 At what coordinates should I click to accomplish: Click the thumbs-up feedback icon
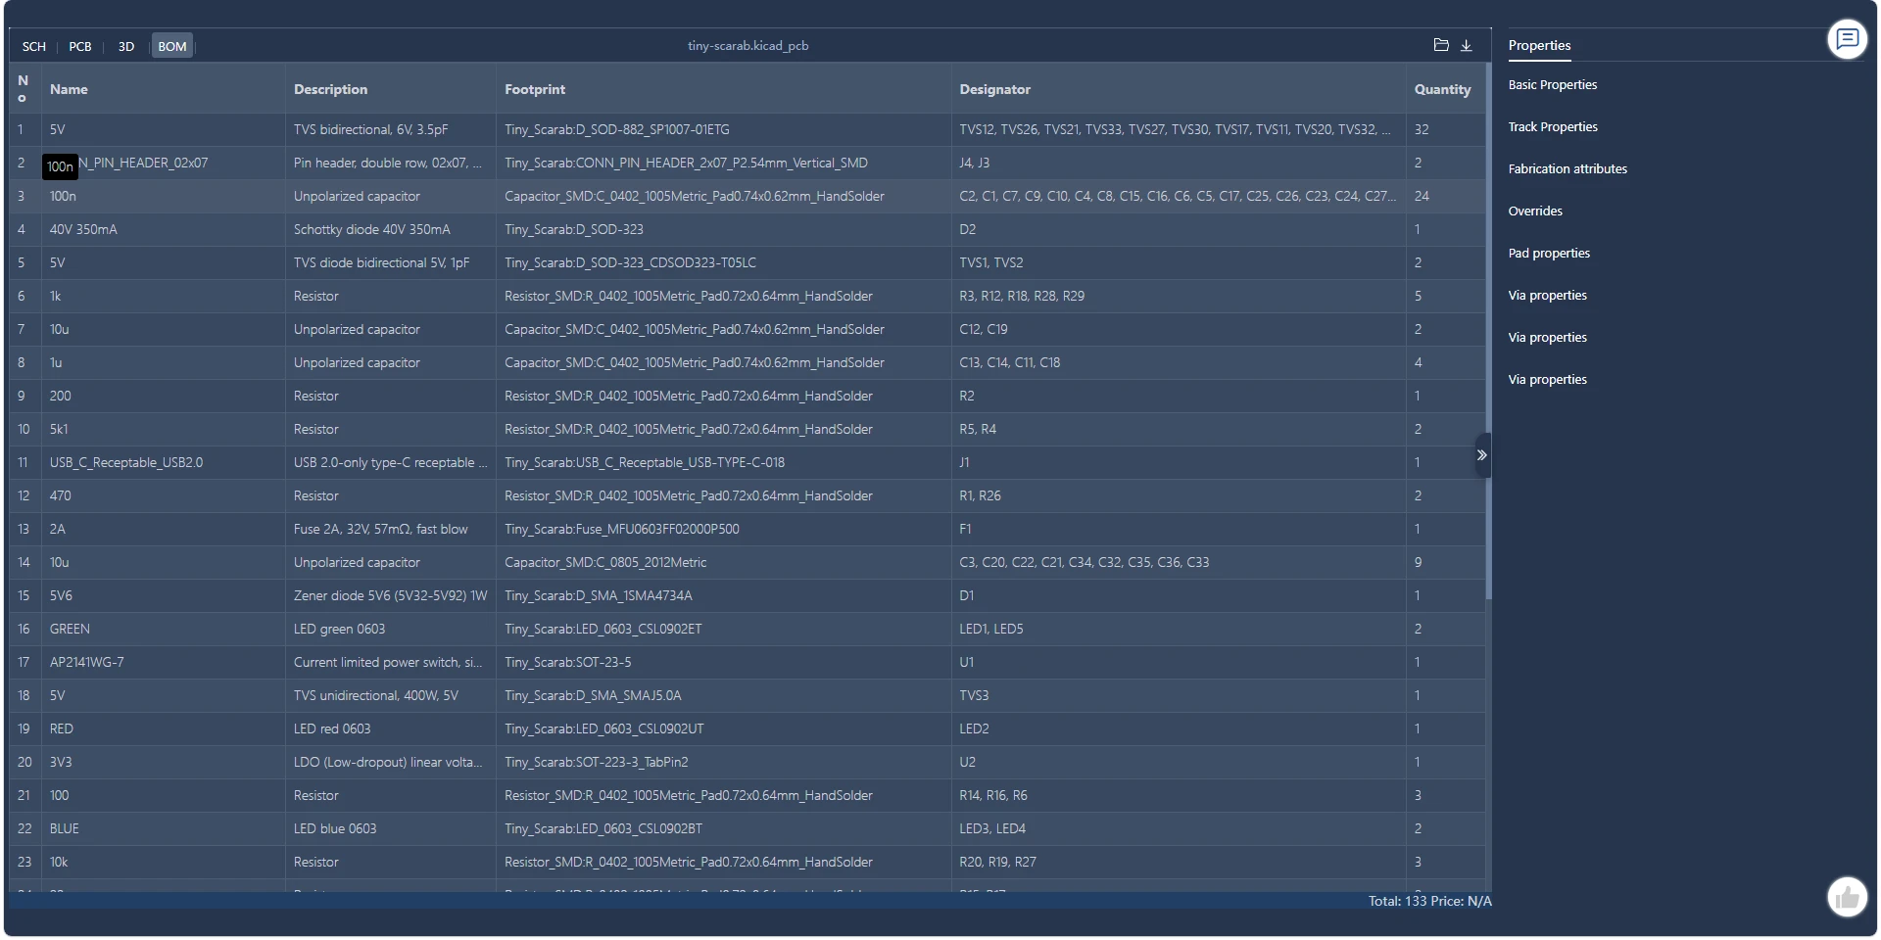coord(1847,897)
